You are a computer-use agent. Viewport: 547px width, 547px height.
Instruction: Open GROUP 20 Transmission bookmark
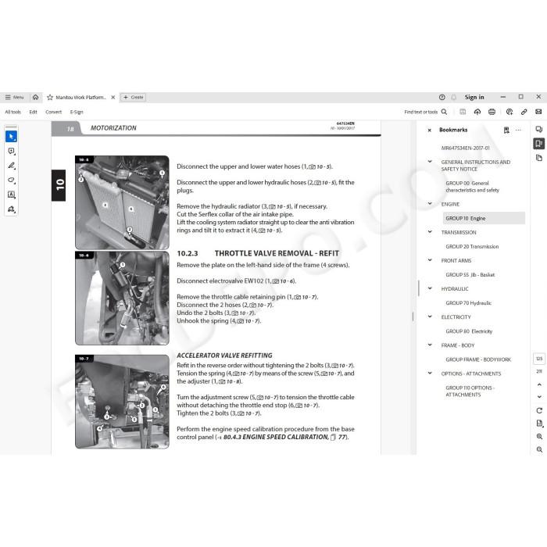[x=472, y=247]
